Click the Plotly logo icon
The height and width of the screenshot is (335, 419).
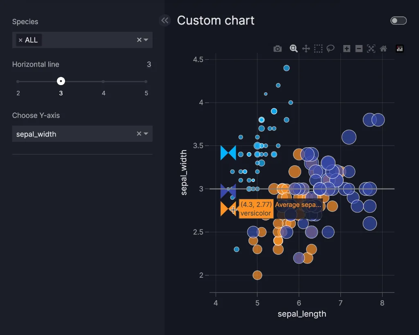399,49
